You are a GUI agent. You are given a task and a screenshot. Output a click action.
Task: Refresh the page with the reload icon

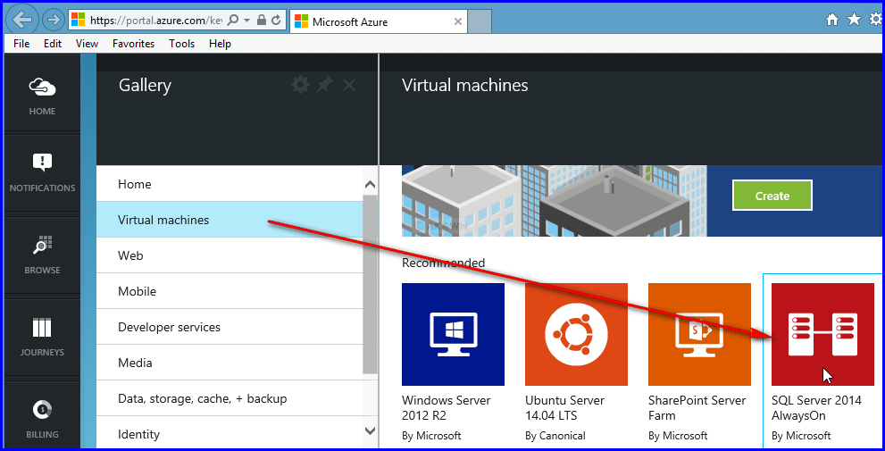tap(276, 21)
